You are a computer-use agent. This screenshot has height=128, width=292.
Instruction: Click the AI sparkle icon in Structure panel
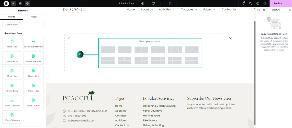[264, 10]
